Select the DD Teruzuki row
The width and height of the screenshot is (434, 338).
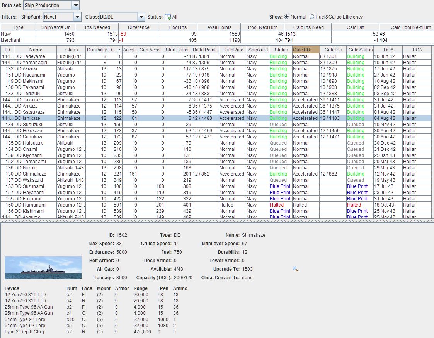pyautogui.click(x=216, y=93)
